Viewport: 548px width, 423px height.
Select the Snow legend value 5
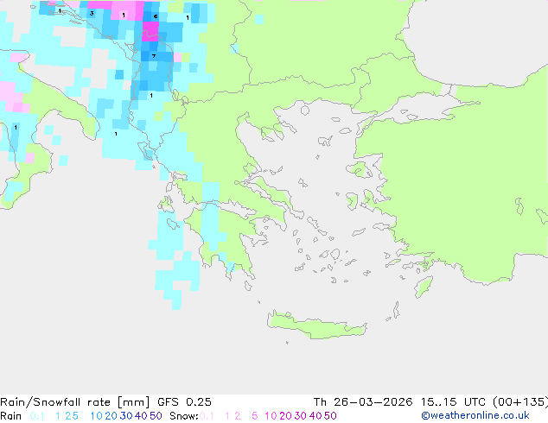[255, 416]
